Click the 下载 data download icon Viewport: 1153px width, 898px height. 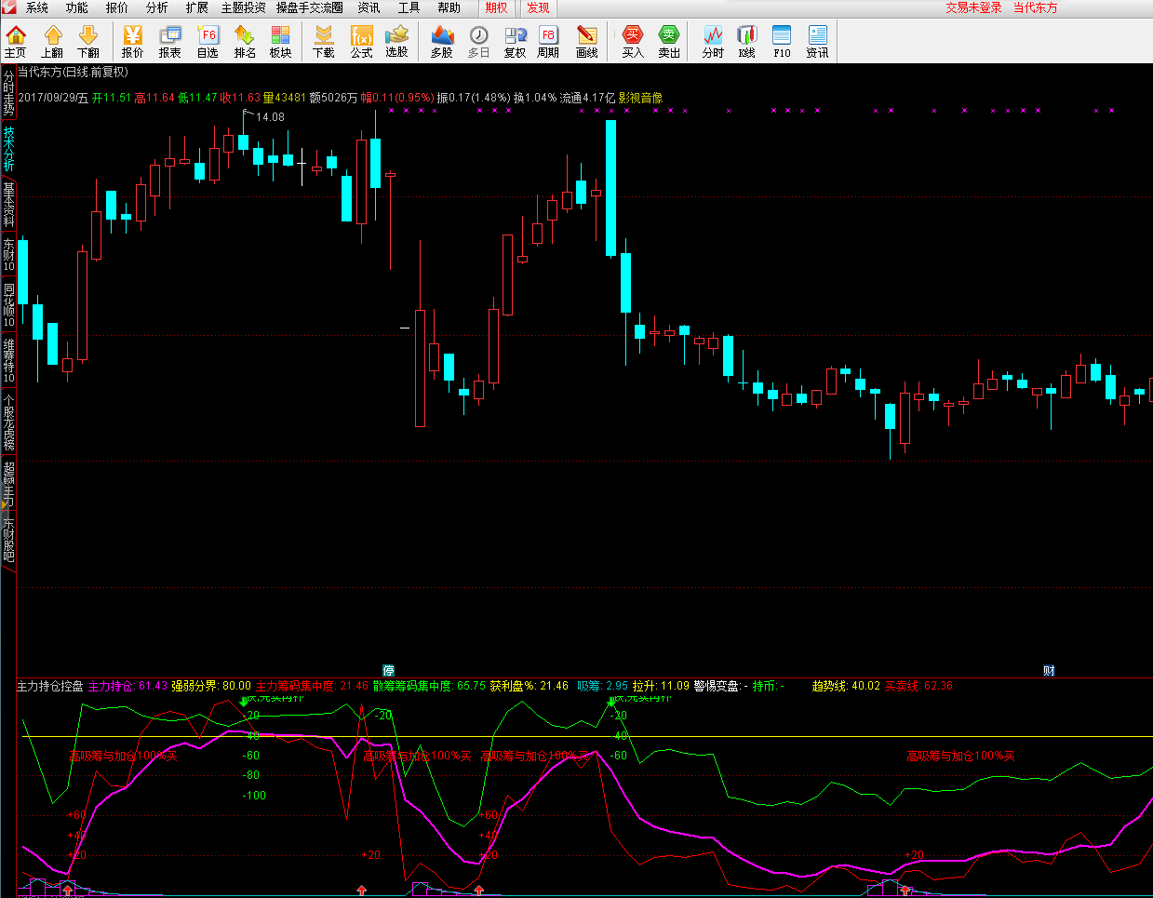[x=324, y=41]
